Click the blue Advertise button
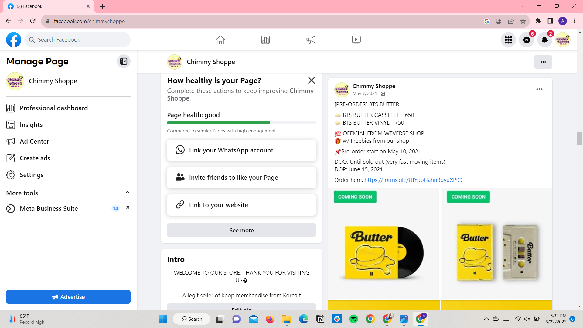 [68, 297]
